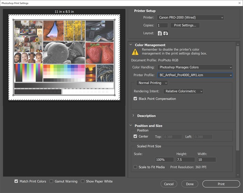Disable Match Print Colors

click(16, 181)
